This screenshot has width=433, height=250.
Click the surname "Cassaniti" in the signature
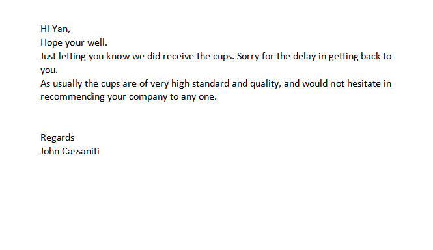point(81,152)
